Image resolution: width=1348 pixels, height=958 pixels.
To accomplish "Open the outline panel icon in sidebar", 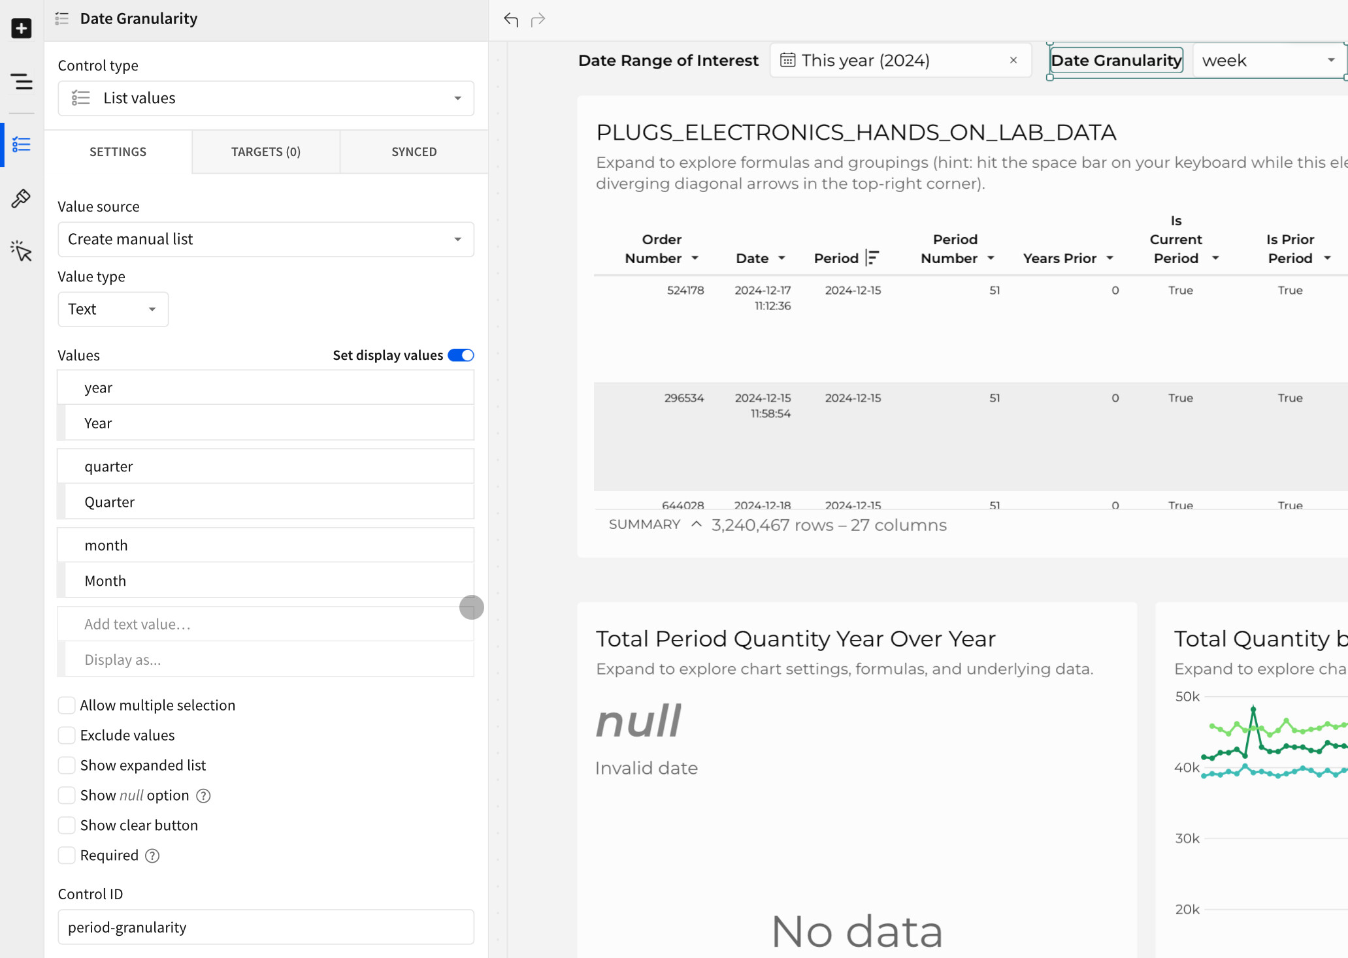I will click(x=22, y=82).
